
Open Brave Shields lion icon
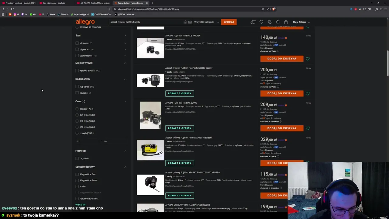pyautogui.click(x=274, y=9)
